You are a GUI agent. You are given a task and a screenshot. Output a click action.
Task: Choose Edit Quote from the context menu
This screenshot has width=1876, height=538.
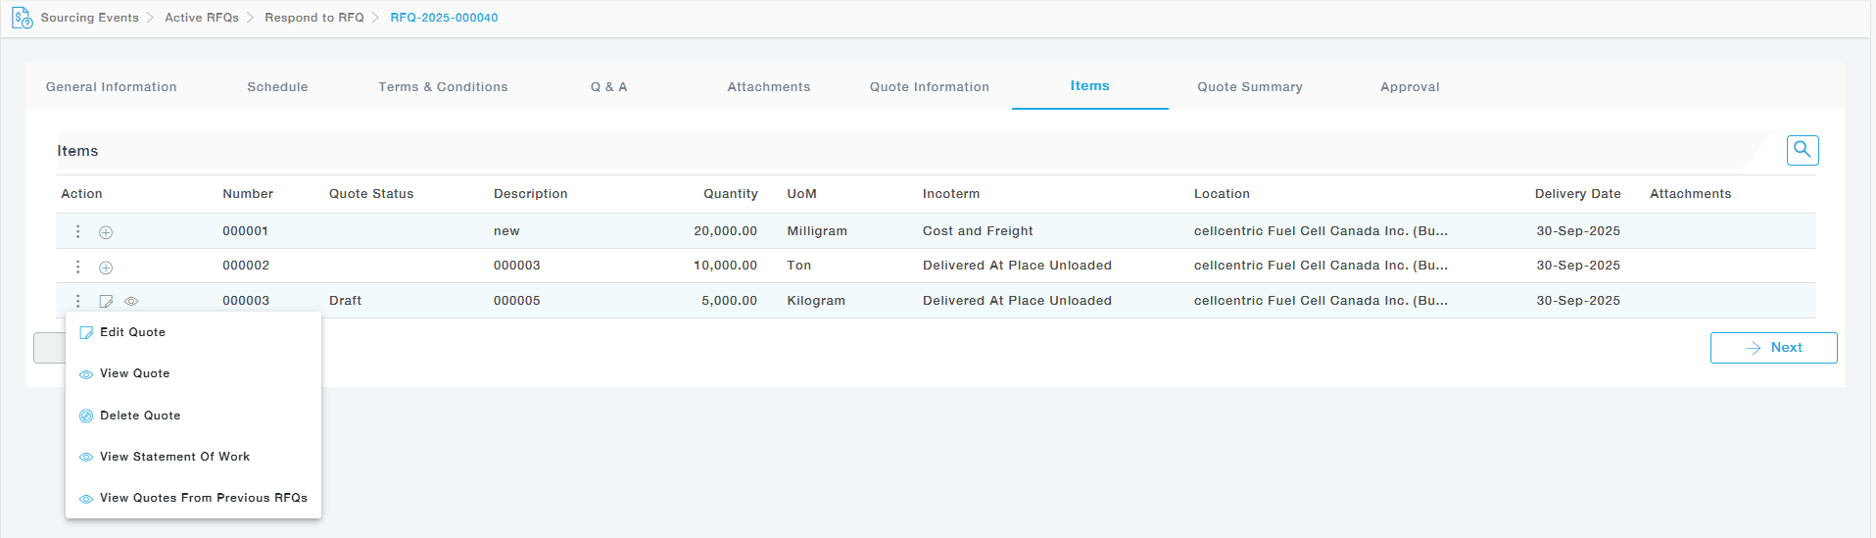[132, 332]
